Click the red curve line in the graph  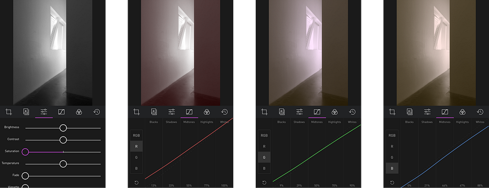189,149
